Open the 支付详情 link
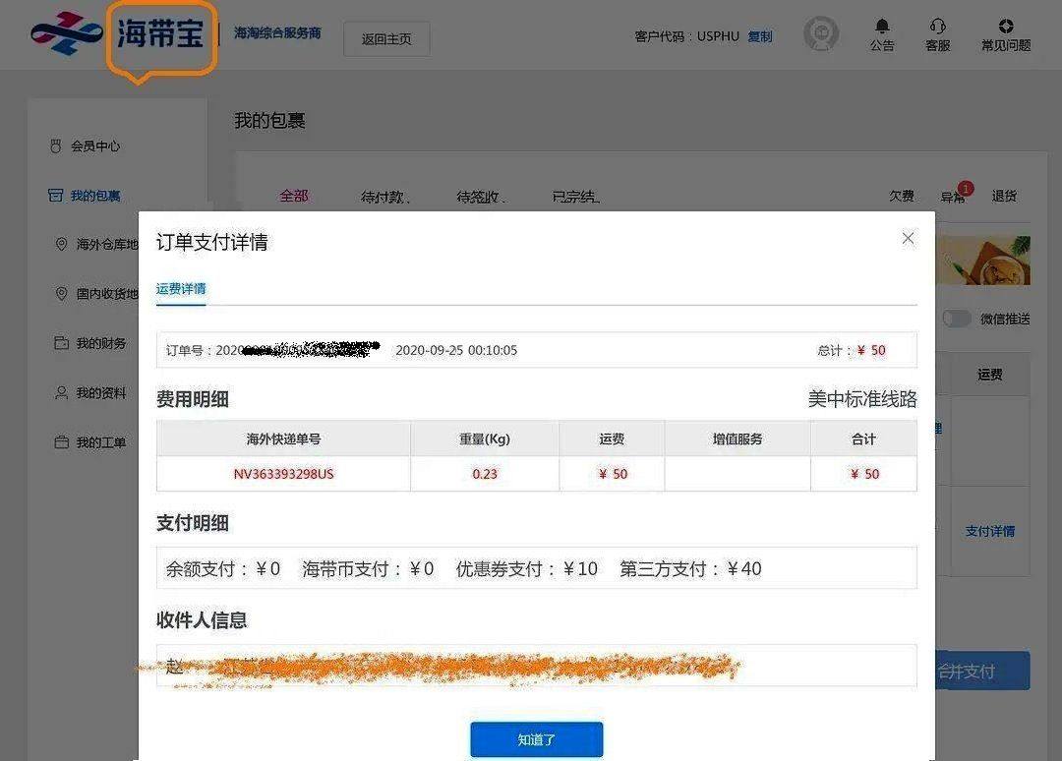This screenshot has width=1062, height=761. (x=989, y=531)
